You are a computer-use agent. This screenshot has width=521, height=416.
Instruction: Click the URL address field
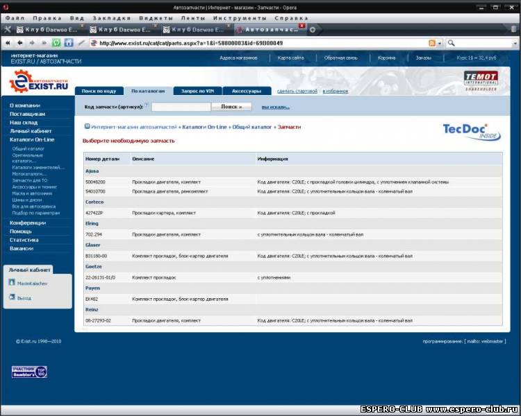259,43
